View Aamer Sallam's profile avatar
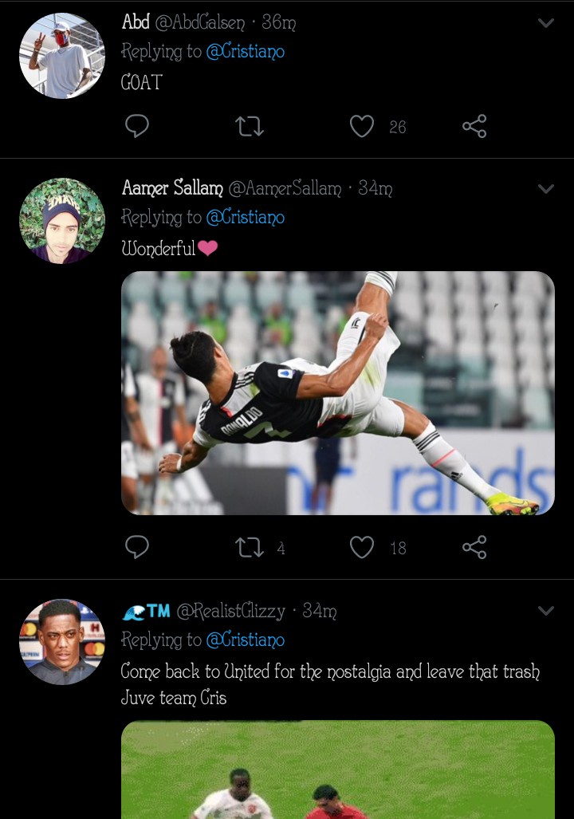 (62, 221)
